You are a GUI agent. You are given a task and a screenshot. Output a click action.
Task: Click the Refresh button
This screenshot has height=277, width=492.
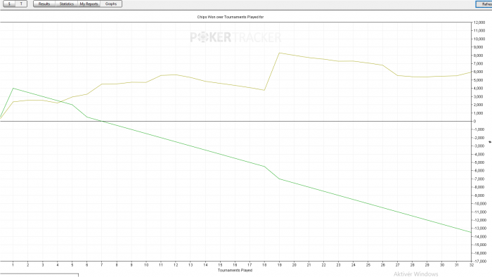click(484, 4)
